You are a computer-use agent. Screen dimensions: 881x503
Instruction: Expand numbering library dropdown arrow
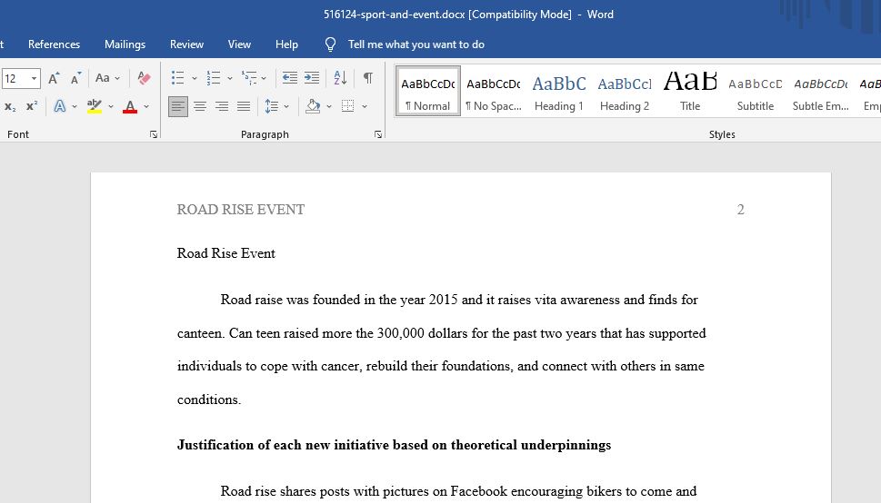pyautogui.click(x=229, y=78)
